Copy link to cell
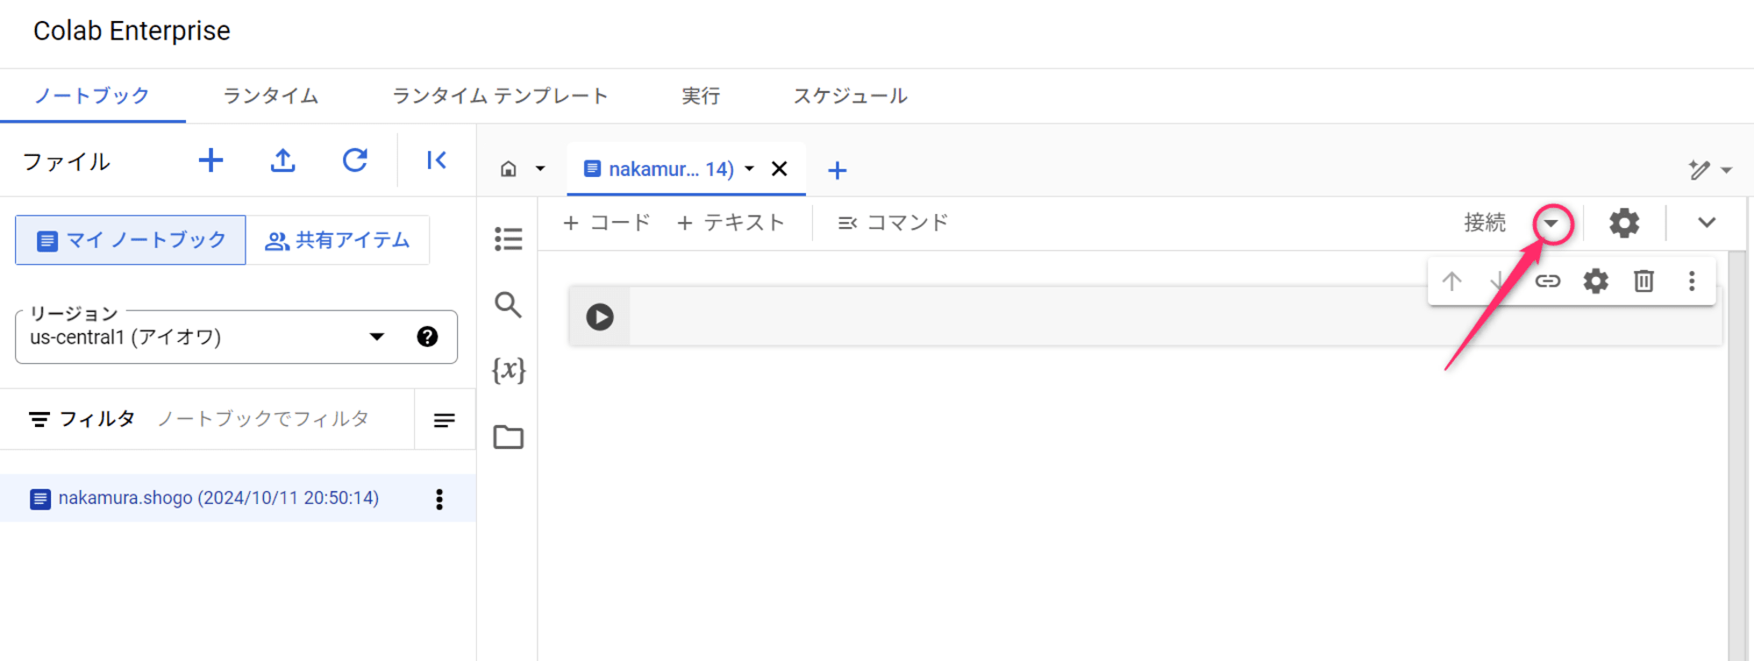The width and height of the screenshot is (1754, 661). point(1548,281)
